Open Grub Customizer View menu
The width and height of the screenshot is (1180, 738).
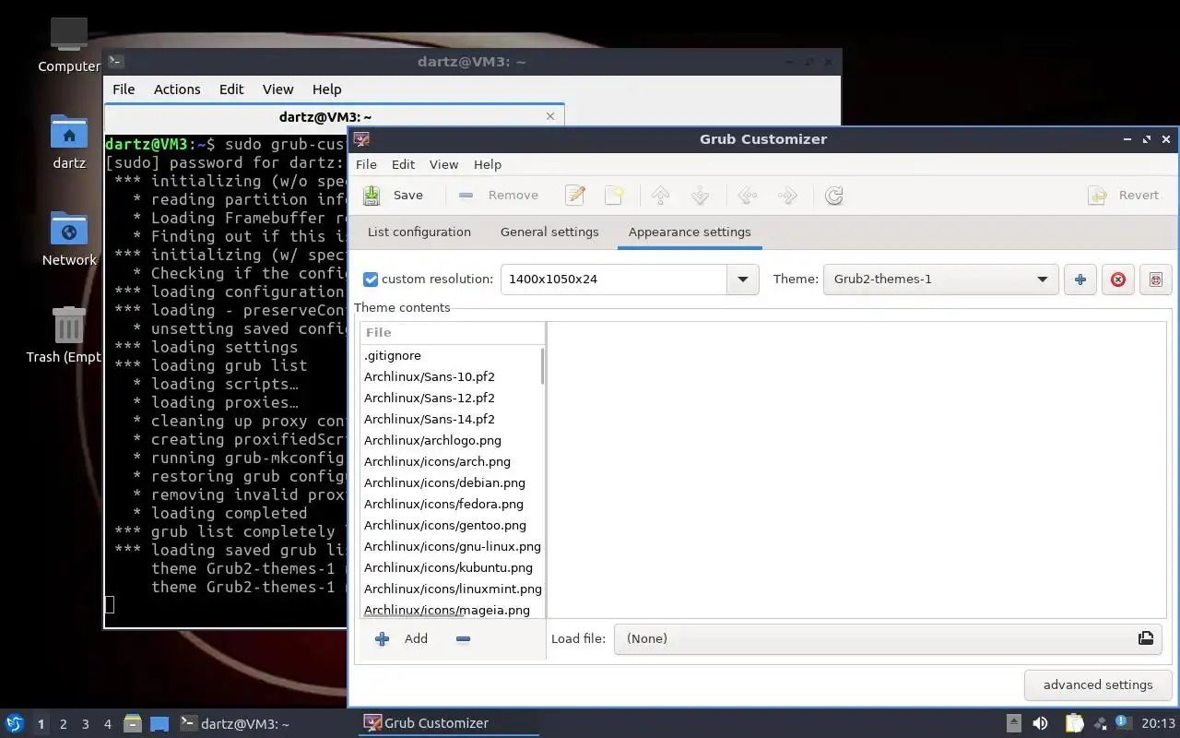[x=443, y=164]
